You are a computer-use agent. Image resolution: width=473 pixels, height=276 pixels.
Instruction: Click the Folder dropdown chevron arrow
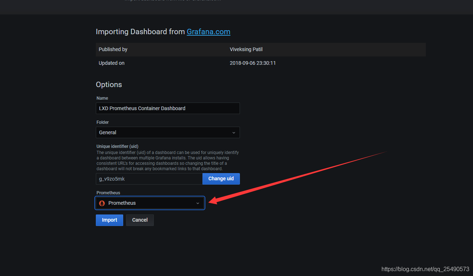point(233,132)
